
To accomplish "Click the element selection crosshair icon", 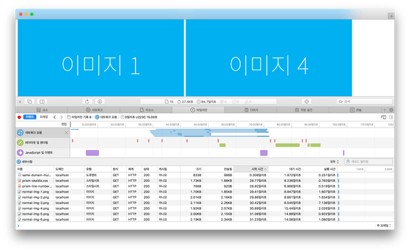I will pos(307,102).
